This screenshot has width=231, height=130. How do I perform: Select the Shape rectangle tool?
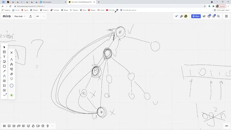[x=4, y=66]
